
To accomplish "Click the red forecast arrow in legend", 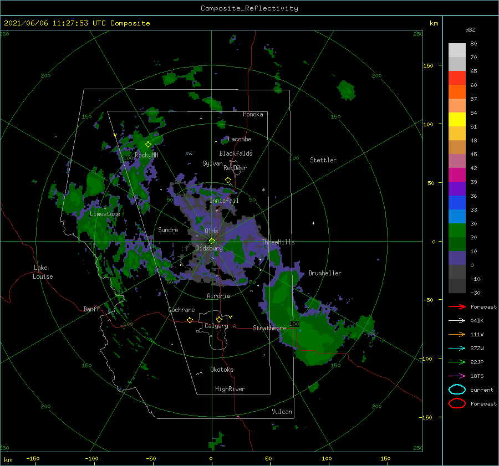I will 457,306.
